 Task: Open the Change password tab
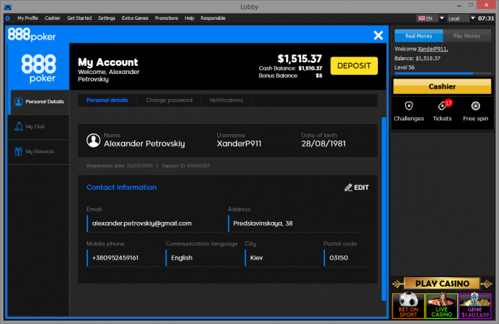coord(169,100)
